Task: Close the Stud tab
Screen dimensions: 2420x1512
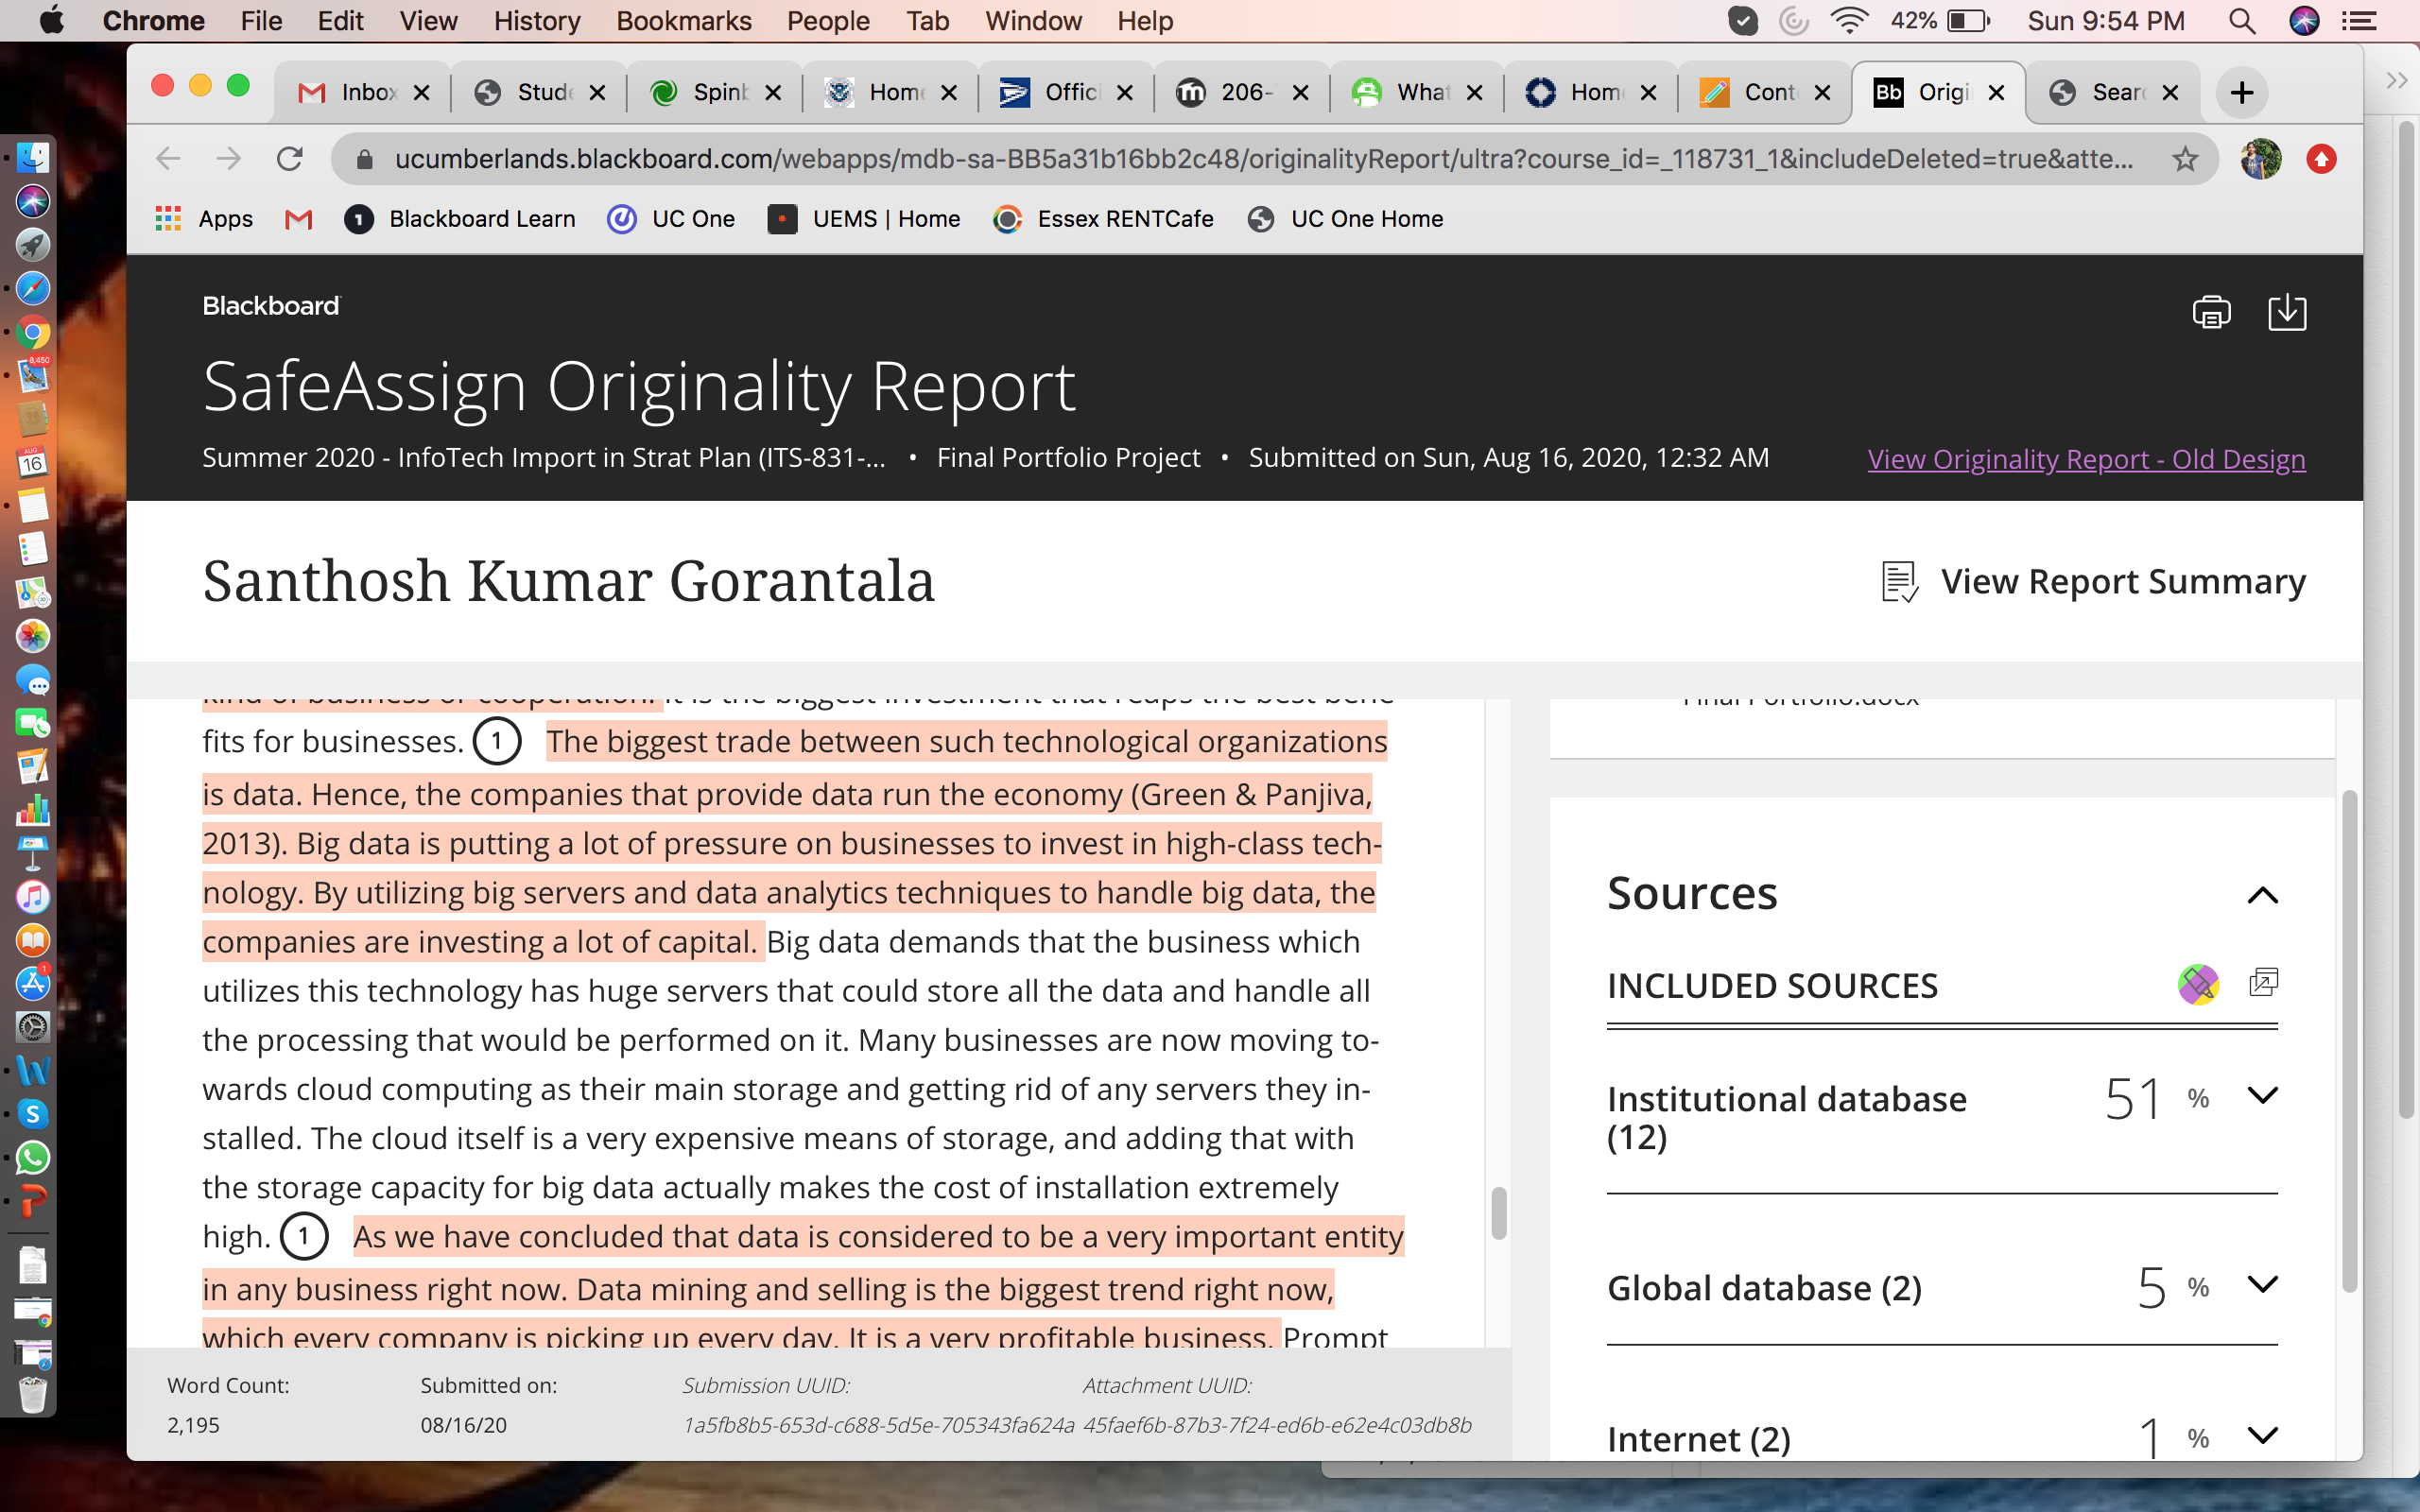Action: pos(597,93)
